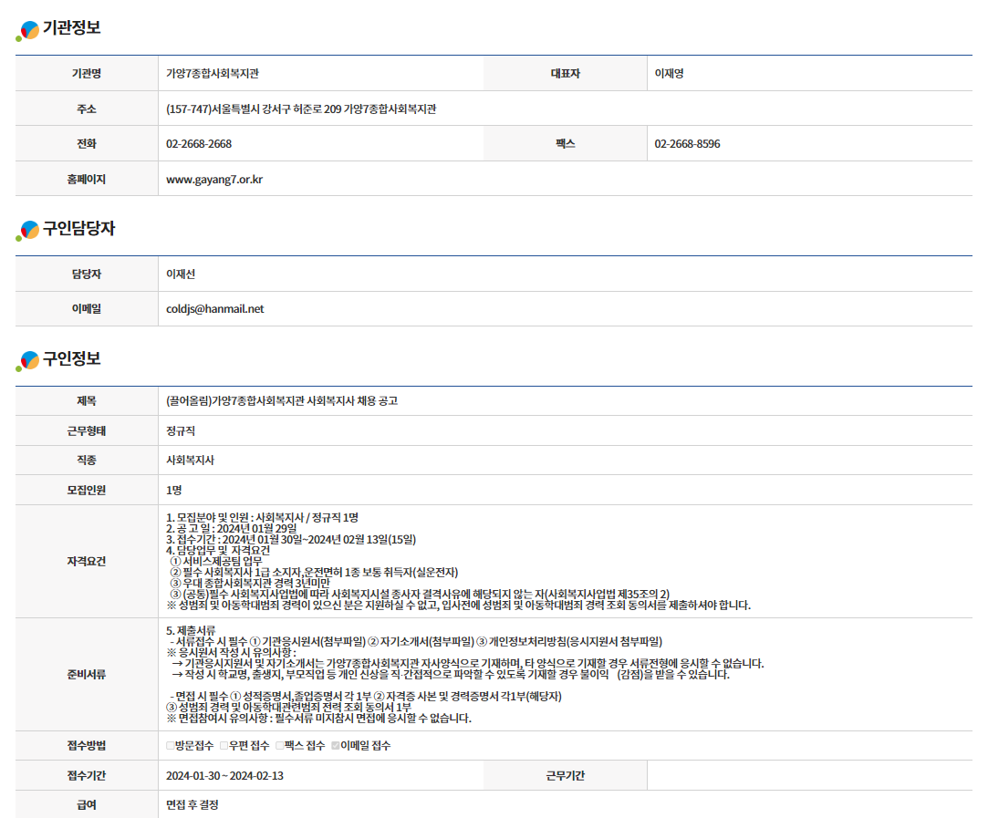Open the www.gayang7.or.kr homepage address
This screenshot has width=988, height=818.
point(214,180)
